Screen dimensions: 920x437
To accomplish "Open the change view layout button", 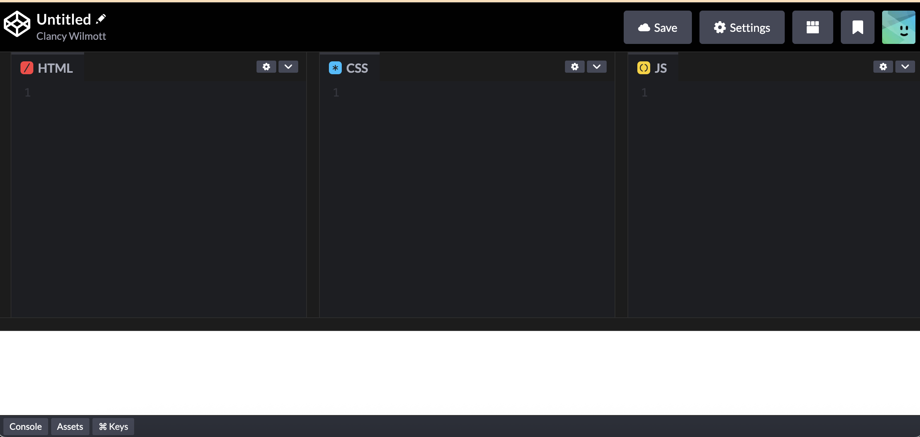I will click(812, 28).
